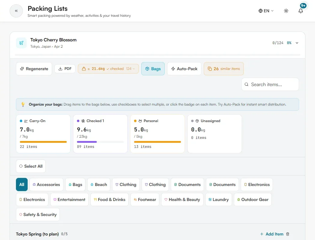Click the Unassigned box icon
Image resolution: width=315 pixels, height=240 pixels.
(x=197, y=121)
